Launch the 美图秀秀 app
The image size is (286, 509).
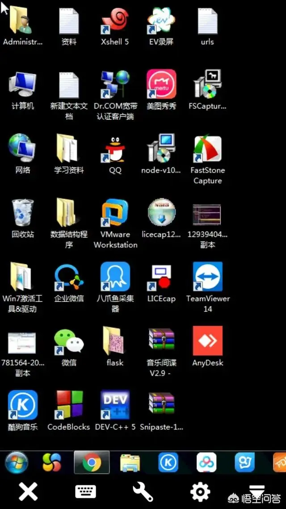pyautogui.click(x=161, y=84)
